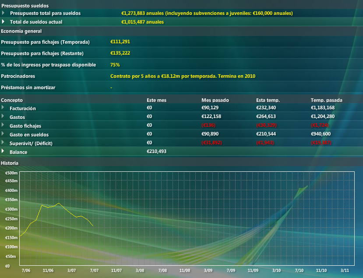This screenshot has width=363, height=278.
Task: Expand the Gastos row arrow
Action: tap(3, 116)
